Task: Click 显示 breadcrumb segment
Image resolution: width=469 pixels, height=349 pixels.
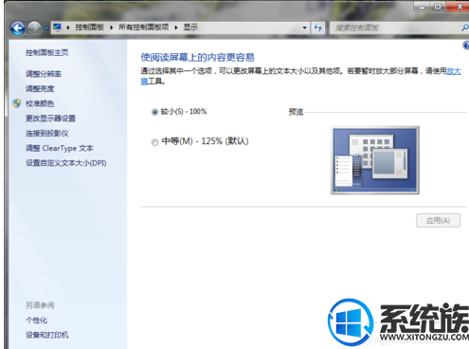Action: [x=190, y=28]
